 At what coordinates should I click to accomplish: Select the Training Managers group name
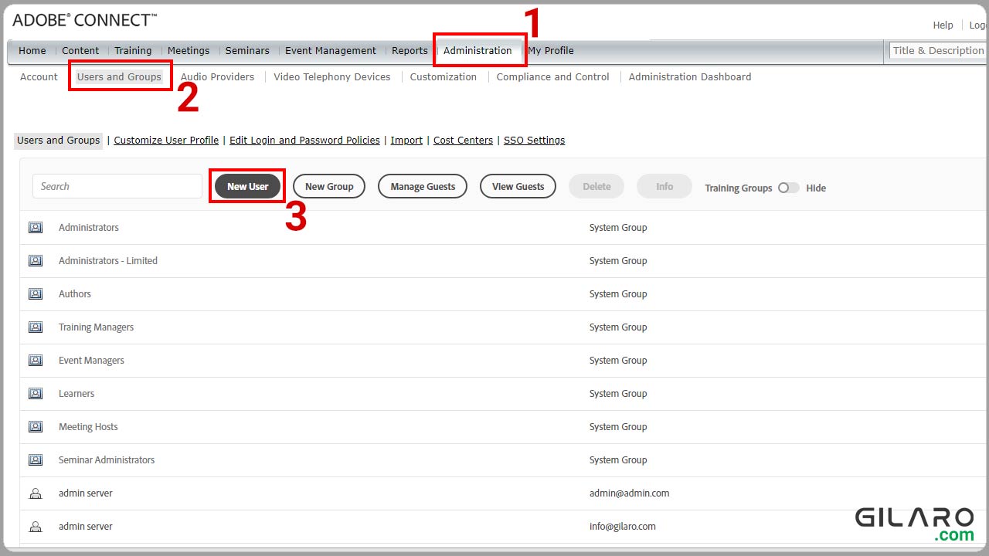(96, 327)
